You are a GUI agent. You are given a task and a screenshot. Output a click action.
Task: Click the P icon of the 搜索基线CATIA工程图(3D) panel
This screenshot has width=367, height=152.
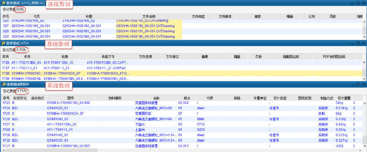click(4, 3)
